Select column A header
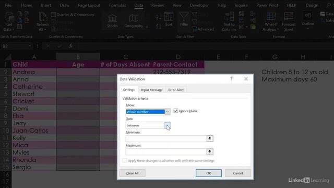Image resolution: width=334 pixels, height=188 pixels. (34, 57)
